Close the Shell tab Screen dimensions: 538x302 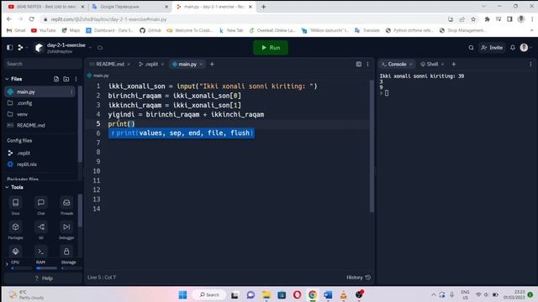(x=443, y=65)
